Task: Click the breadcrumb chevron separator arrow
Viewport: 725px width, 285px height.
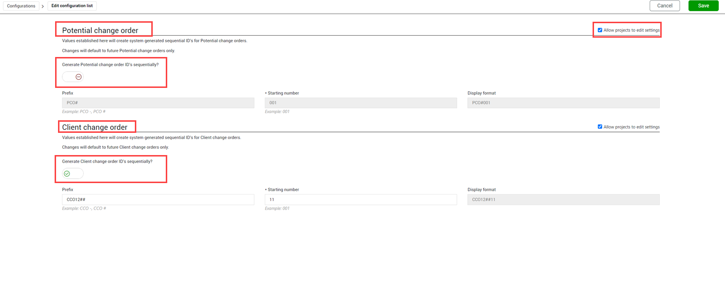Action: click(43, 6)
